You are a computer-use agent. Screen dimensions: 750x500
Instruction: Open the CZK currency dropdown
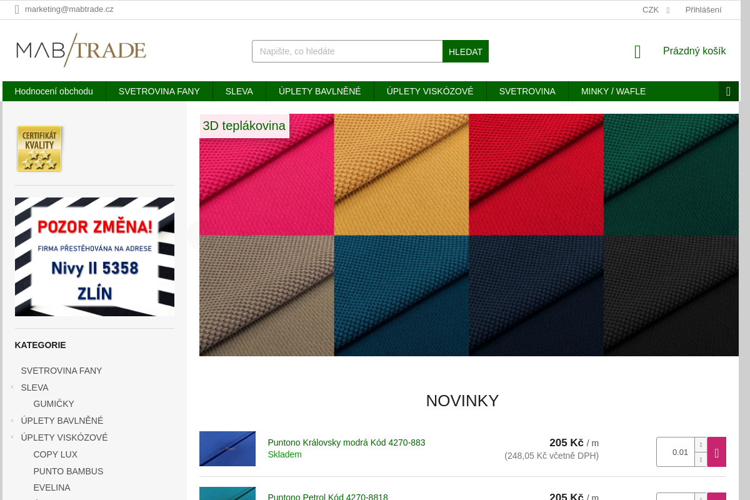(656, 9)
